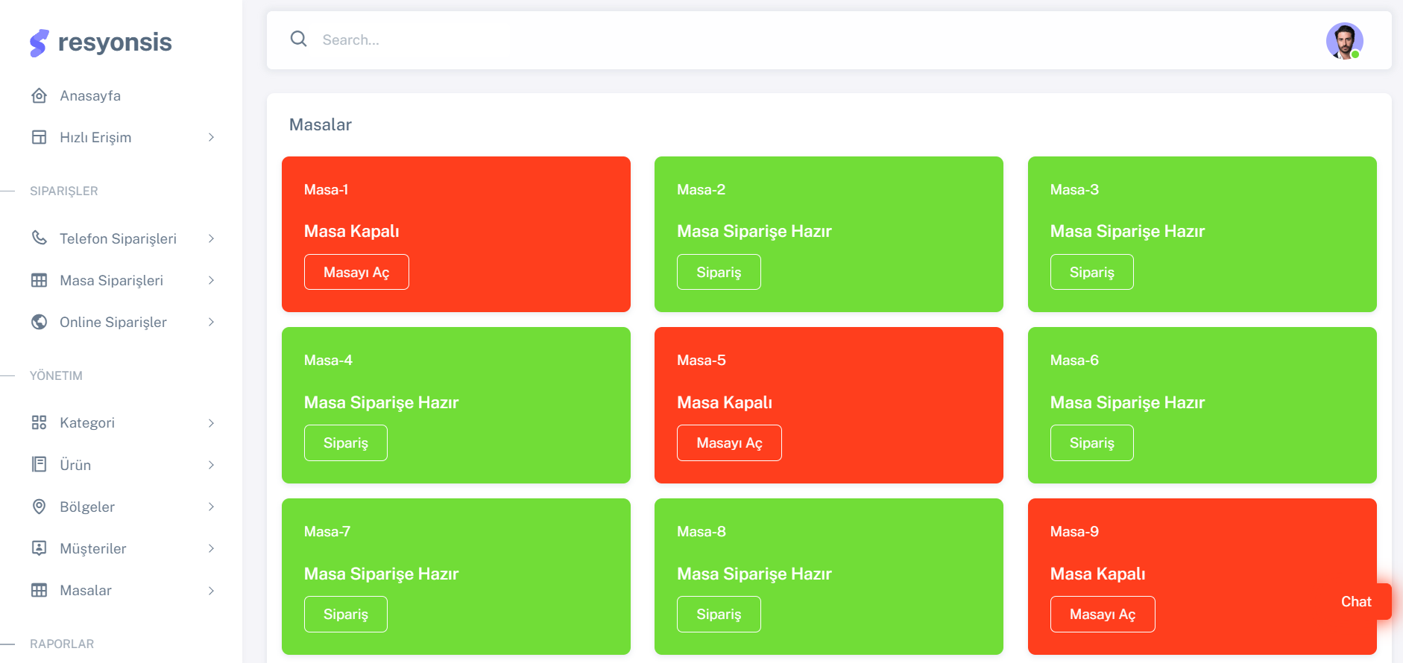Viewport: 1403px width, 663px height.
Task: Click the Ürün book icon
Action: (40, 464)
